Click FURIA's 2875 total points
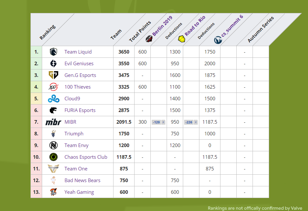Screen dimensions: 308x211 point(124,110)
